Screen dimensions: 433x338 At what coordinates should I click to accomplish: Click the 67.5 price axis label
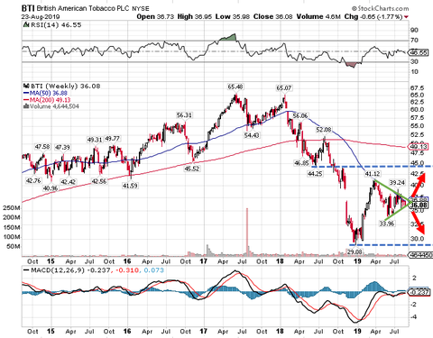coord(418,88)
